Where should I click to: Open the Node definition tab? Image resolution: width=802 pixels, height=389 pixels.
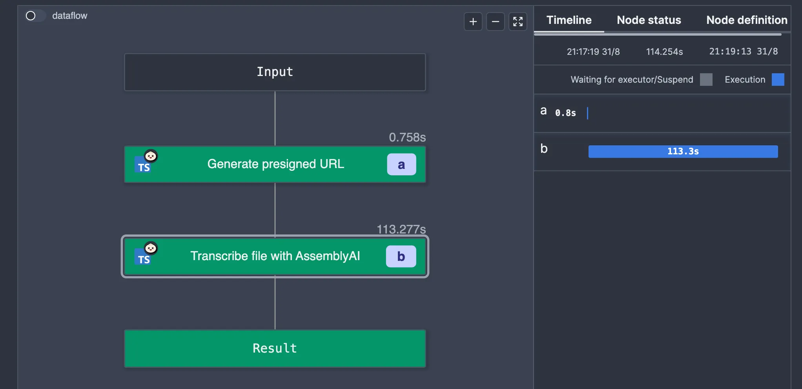coord(746,20)
